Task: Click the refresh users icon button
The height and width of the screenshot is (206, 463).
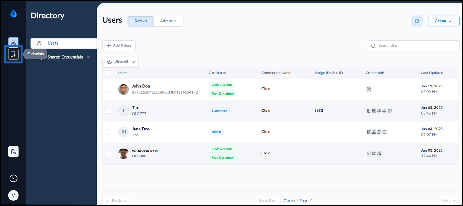Action: click(417, 21)
